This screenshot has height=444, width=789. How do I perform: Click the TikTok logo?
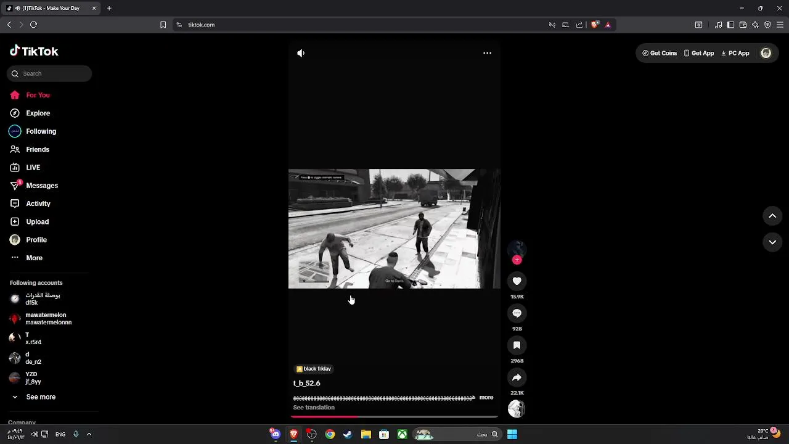[x=34, y=51]
